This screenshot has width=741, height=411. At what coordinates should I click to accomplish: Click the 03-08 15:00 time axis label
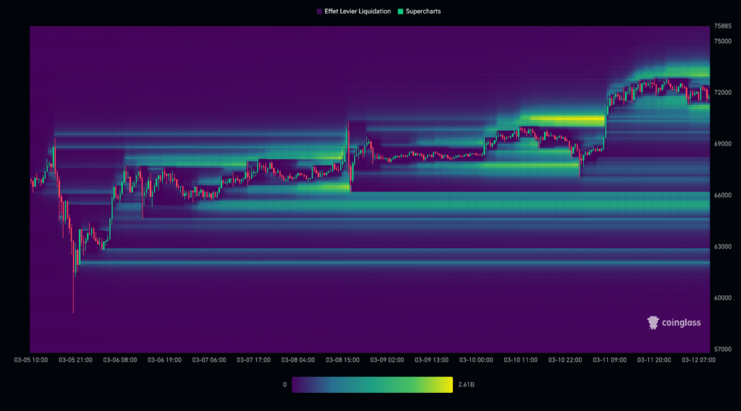pyautogui.click(x=342, y=360)
